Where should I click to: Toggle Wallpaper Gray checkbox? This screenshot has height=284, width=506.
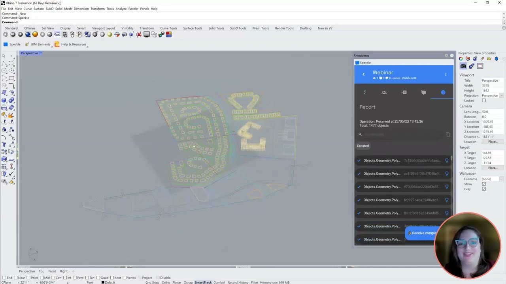(x=483, y=189)
